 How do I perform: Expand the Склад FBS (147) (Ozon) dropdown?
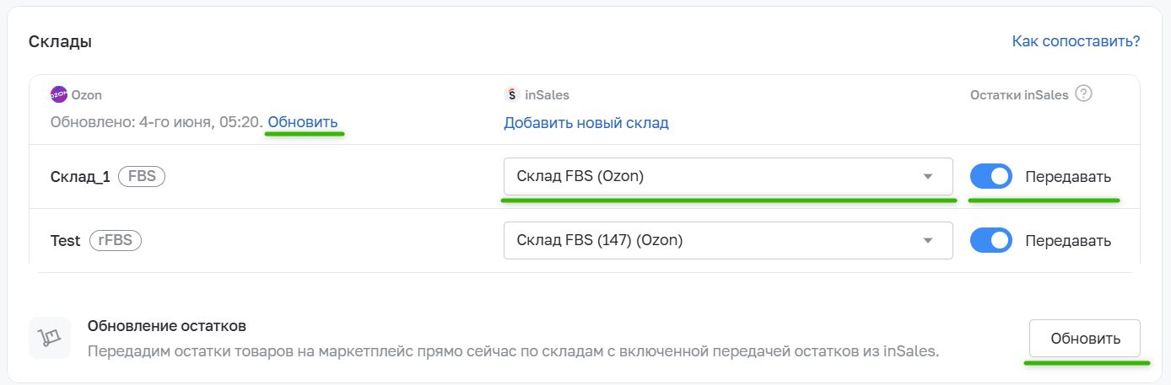click(x=728, y=240)
